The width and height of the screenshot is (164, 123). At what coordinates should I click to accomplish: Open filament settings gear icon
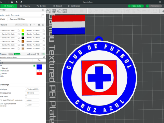point(43,25)
